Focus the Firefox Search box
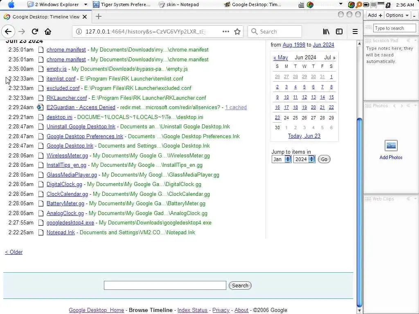 point(275,31)
